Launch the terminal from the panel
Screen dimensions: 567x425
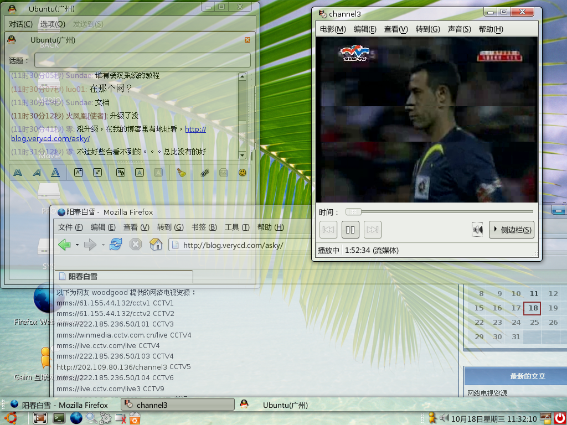[x=59, y=418]
